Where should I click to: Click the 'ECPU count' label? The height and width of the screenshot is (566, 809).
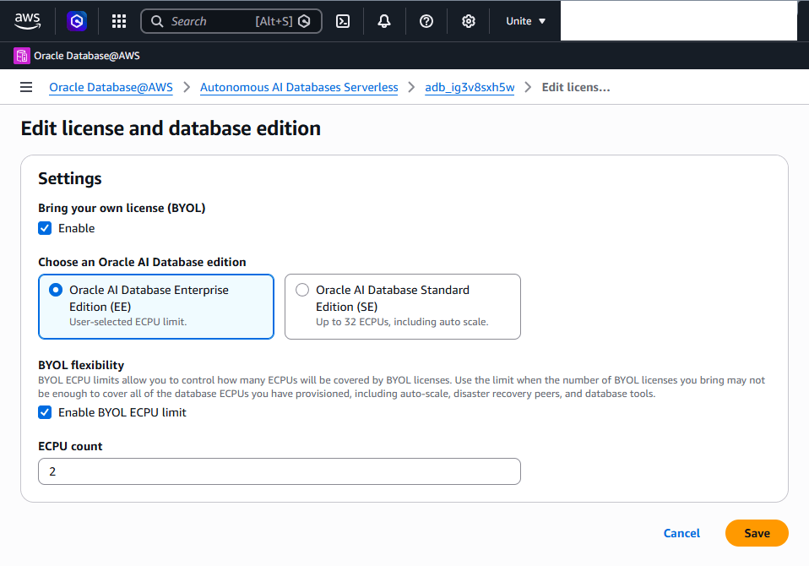(70, 446)
